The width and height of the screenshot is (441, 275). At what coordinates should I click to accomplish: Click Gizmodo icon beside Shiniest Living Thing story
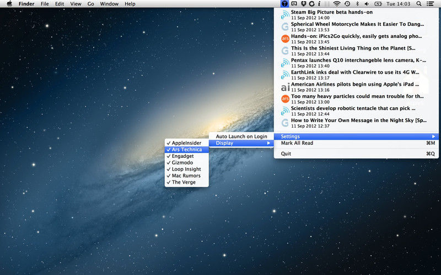(285, 51)
